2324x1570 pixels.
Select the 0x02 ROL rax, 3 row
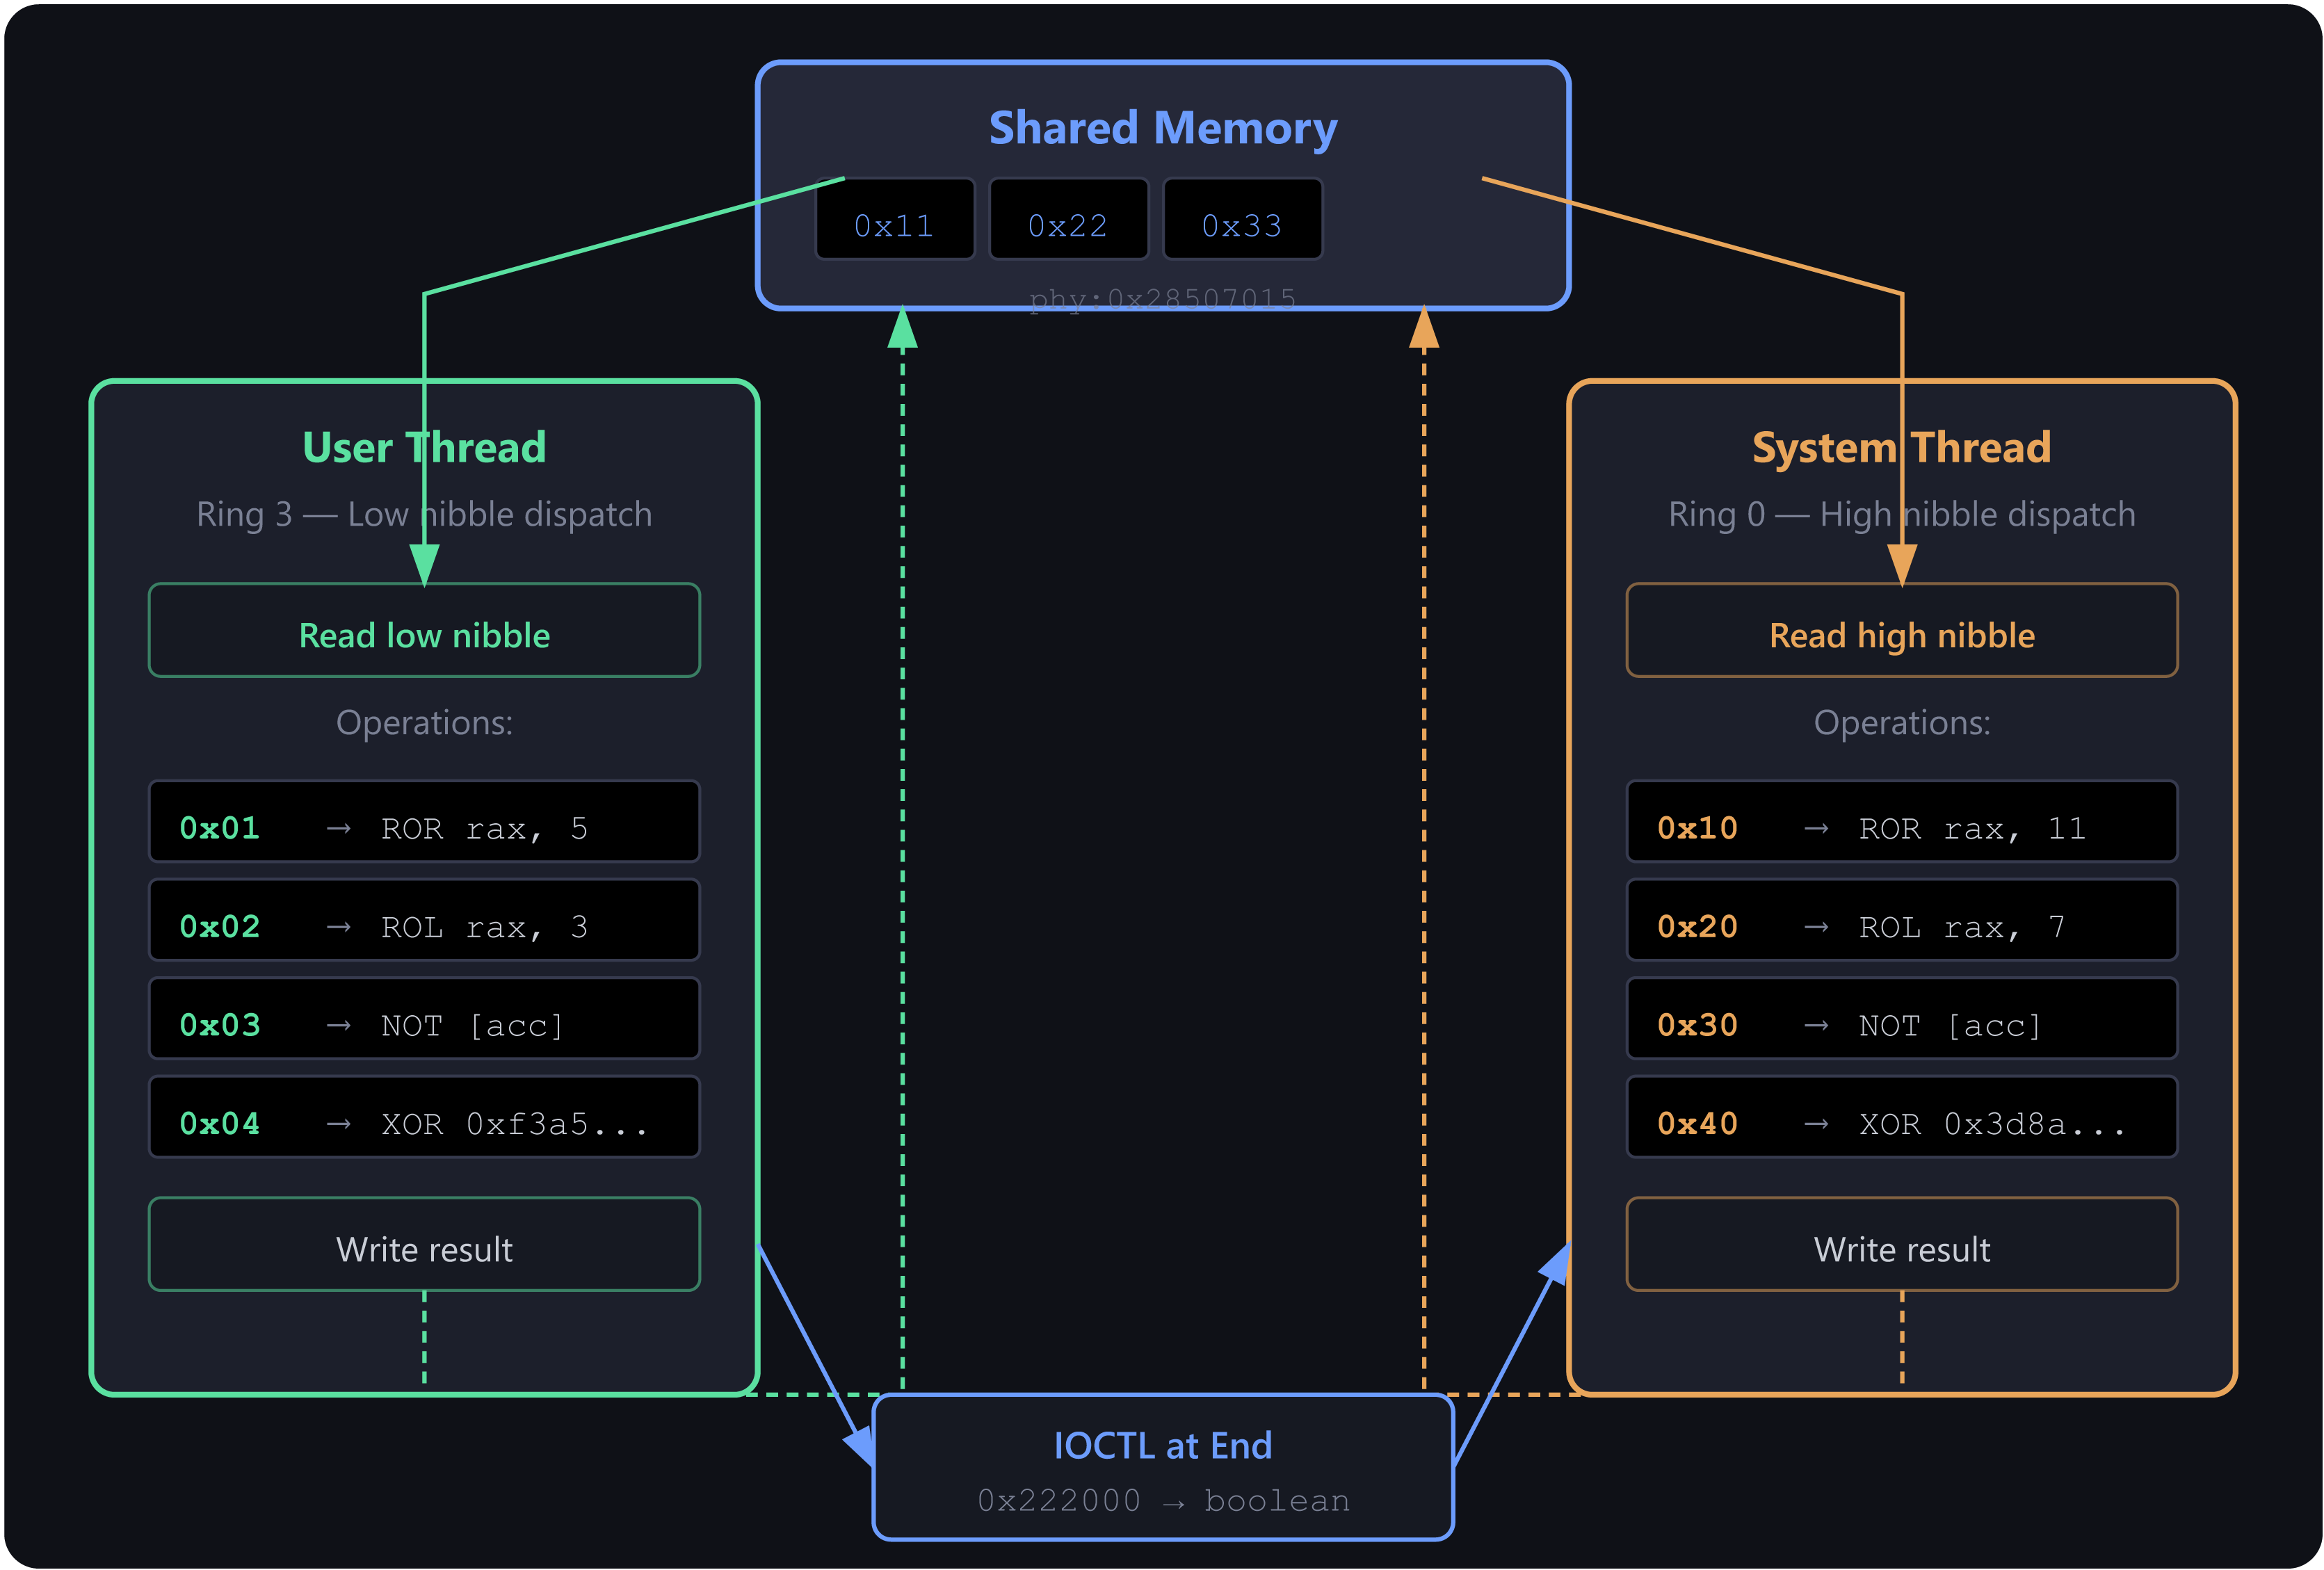(x=424, y=920)
